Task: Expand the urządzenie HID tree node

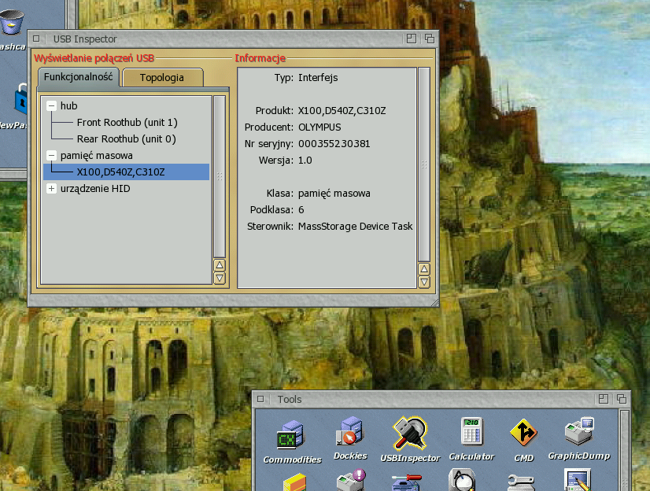Action: coord(51,189)
